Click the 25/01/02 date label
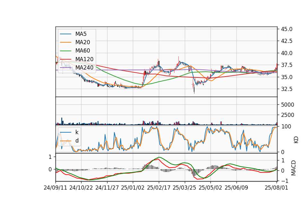 (x=133, y=188)
